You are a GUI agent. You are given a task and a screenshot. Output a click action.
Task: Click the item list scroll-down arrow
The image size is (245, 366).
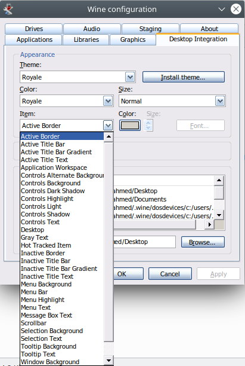[x=108, y=361]
